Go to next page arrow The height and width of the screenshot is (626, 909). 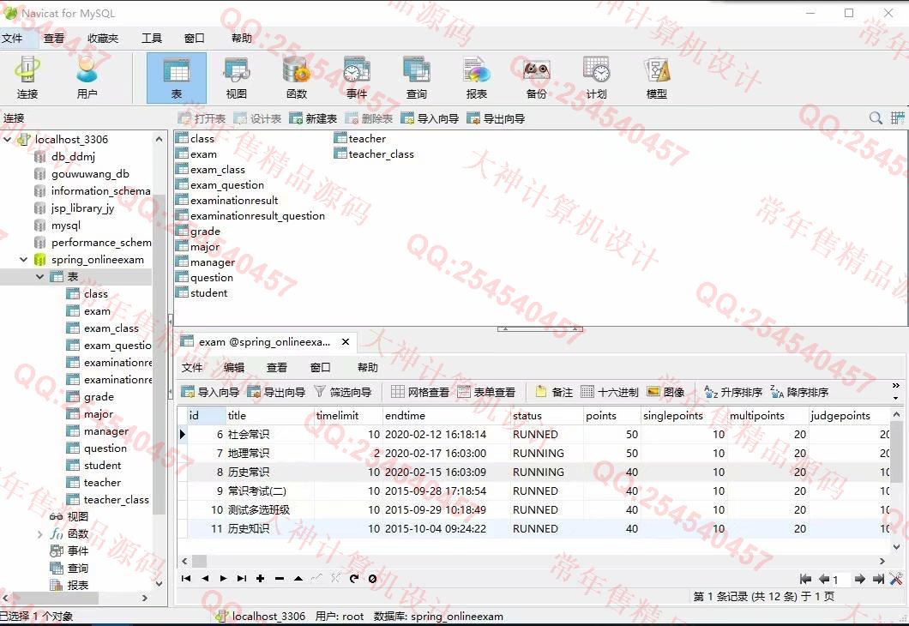[860, 579]
